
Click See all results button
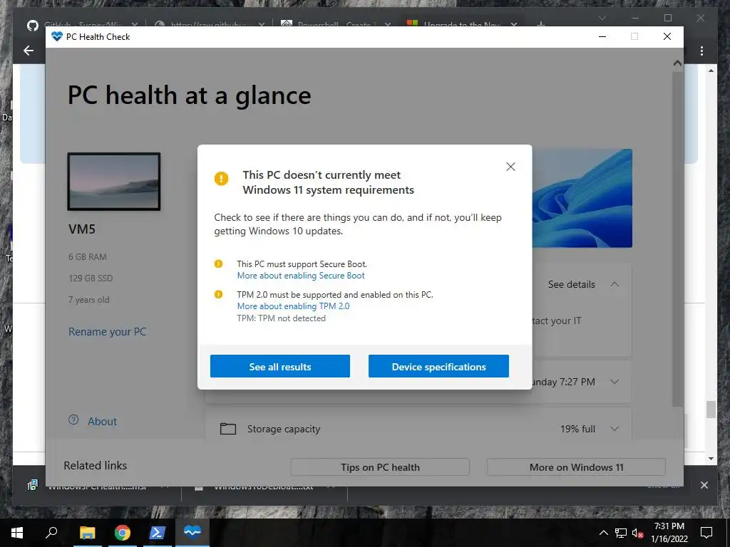click(279, 367)
